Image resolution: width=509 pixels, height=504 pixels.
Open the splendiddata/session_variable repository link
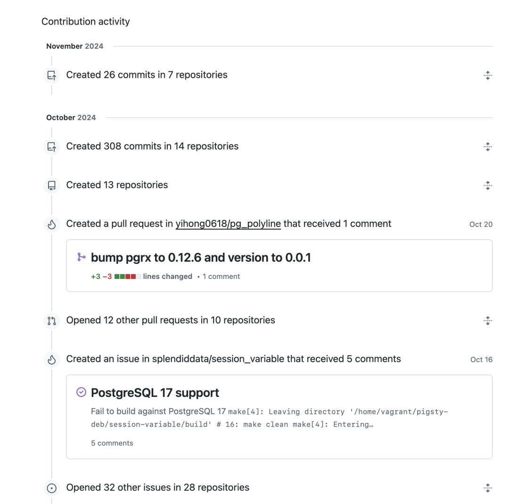click(x=218, y=359)
